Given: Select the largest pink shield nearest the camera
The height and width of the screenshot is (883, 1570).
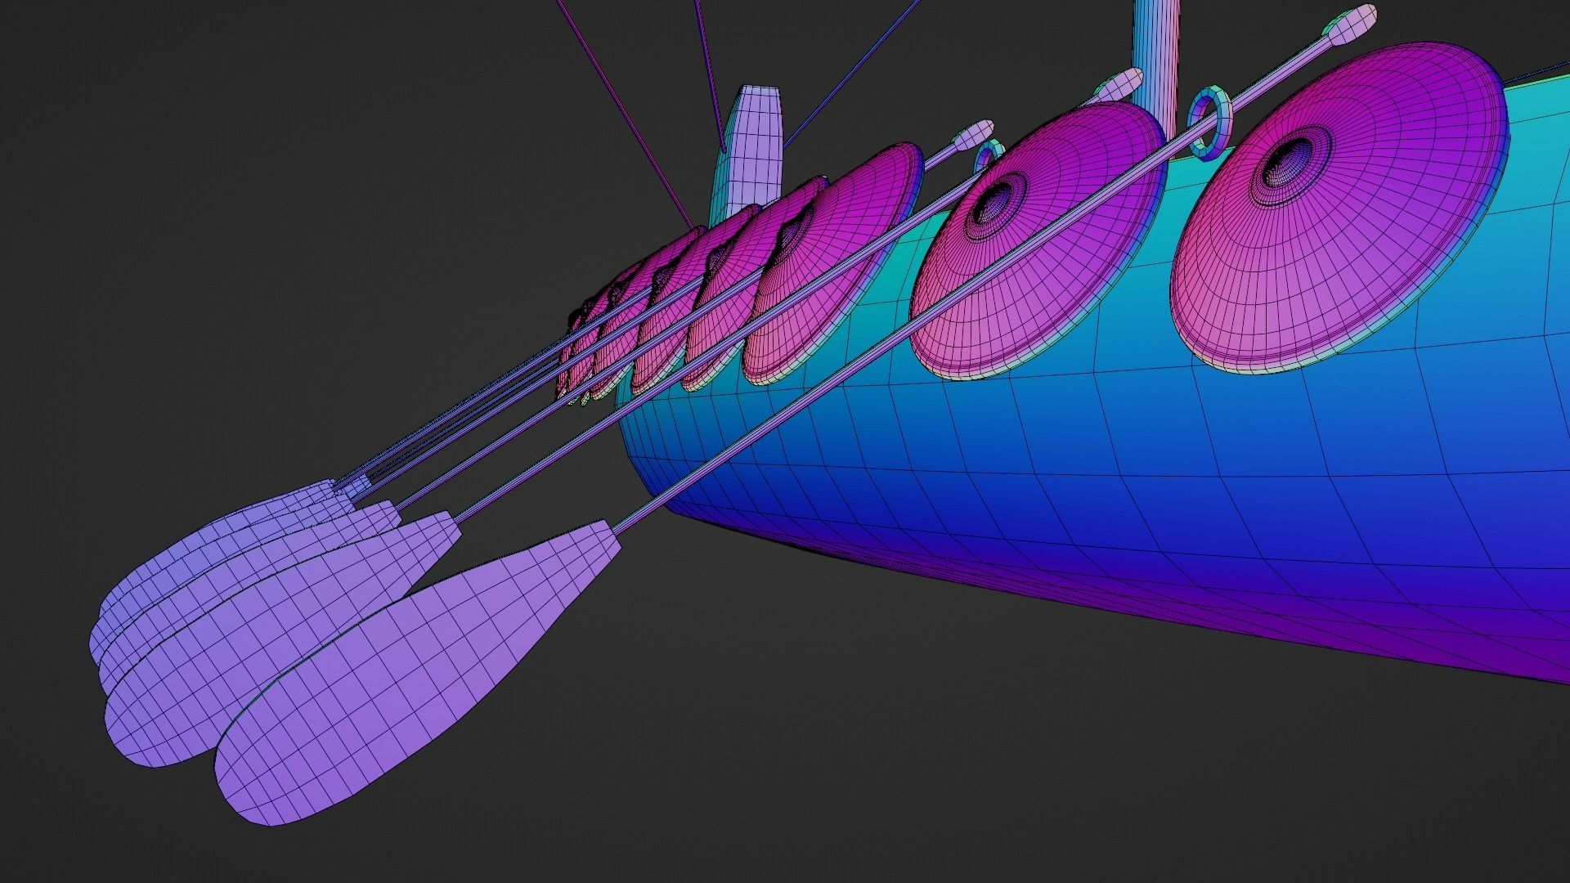Looking at the screenshot, I should [1339, 208].
